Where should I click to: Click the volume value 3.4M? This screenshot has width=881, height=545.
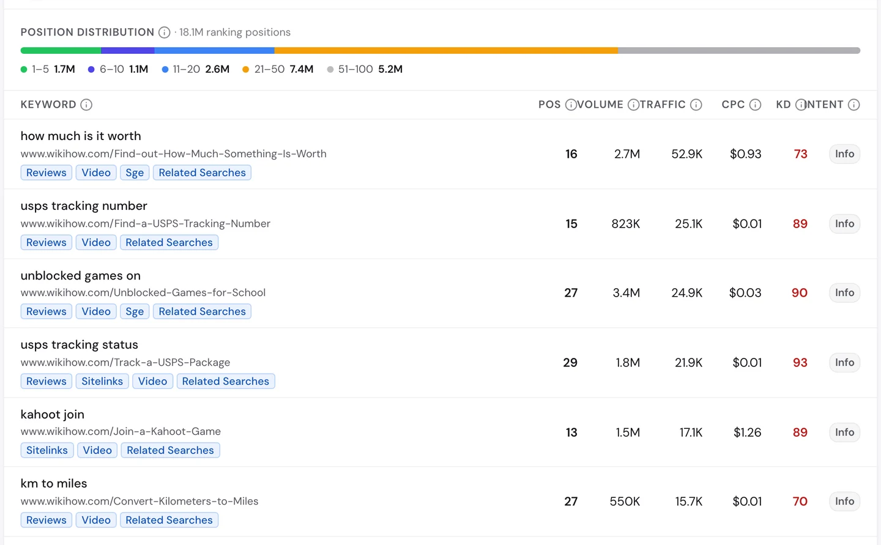(x=626, y=293)
